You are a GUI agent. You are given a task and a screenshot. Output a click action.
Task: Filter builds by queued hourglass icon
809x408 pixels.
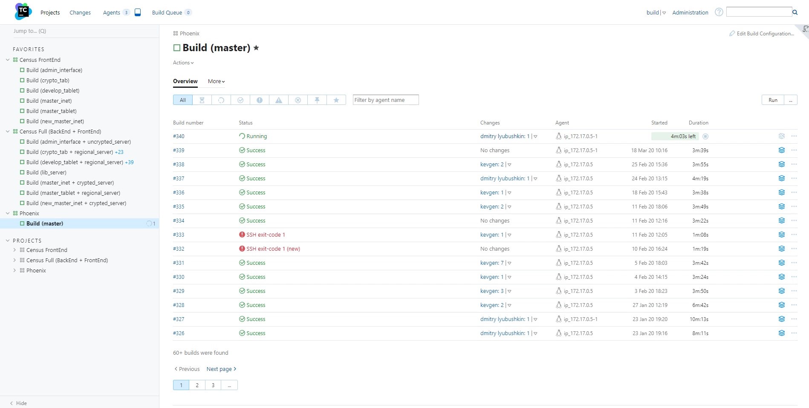pyautogui.click(x=202, y=100)
